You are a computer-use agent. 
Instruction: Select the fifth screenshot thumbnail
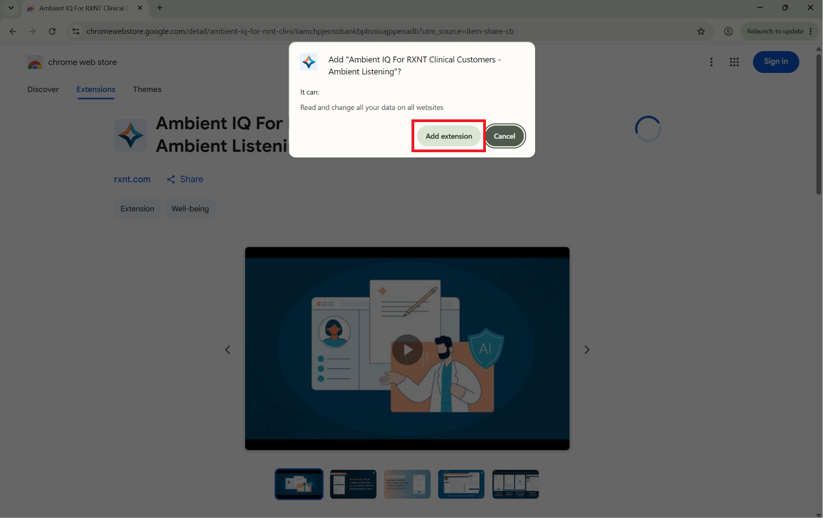[515, 484]
